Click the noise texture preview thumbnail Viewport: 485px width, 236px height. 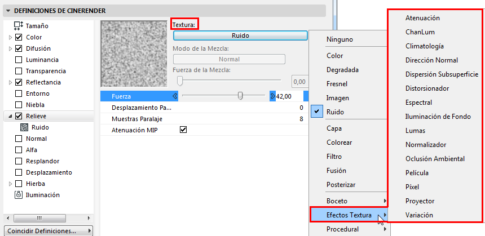134,54
